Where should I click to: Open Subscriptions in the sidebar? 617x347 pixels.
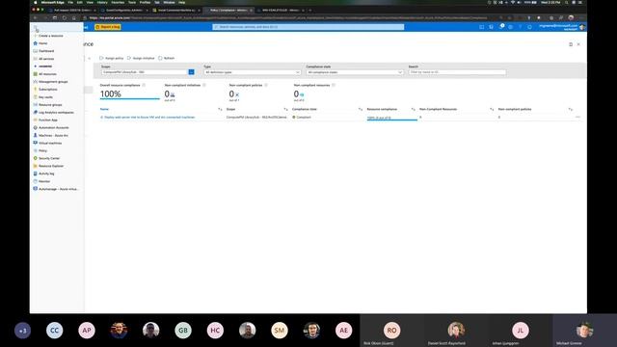47,90
